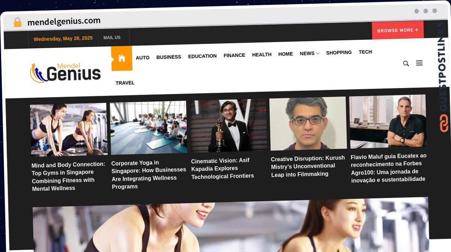Open the BUSINESS menu item
This screenshot has height=252, width=451.
pyautogui.click(x=169, y=57)
